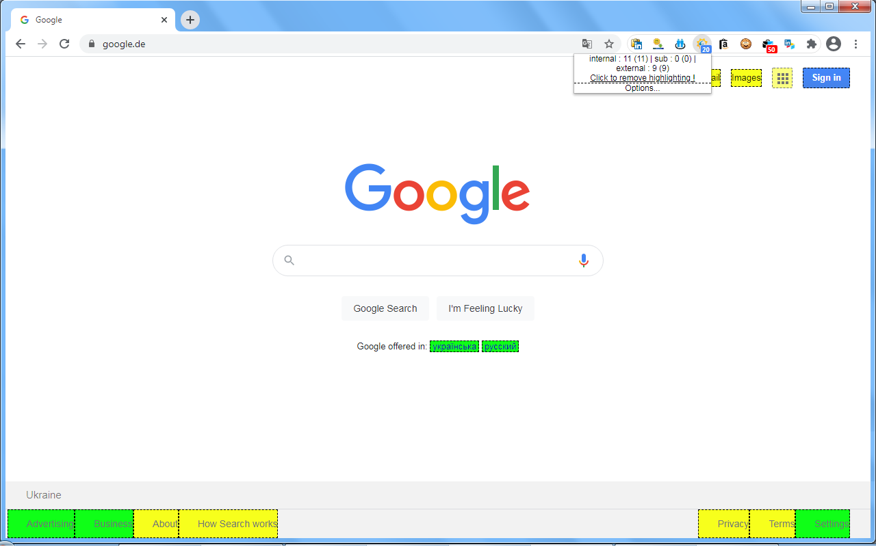Open the Chrome profile avatar
The width and height of the screenshot is (876, 547).
(834, 44)
